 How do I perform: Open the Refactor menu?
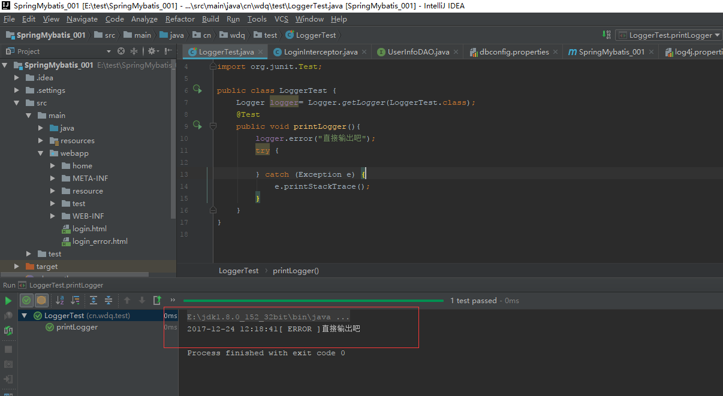(x=180, y=19)
